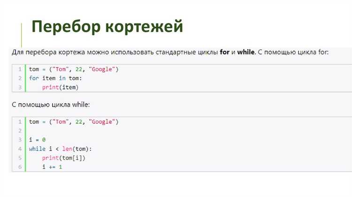This screenshot has width=352, height=197.
Task: Click the phrase 'С помощью цикла for:'
Action: 293,52
